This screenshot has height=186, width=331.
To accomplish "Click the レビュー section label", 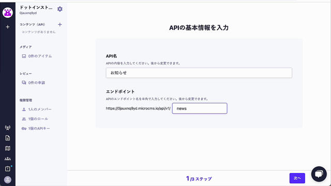I will (25, 73).
